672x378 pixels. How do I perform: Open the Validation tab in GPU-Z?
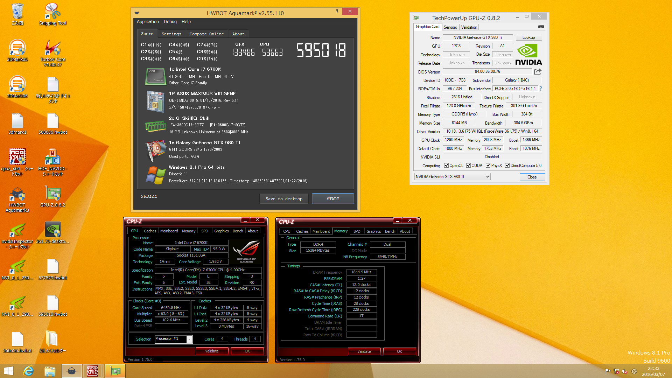point(469,27)
